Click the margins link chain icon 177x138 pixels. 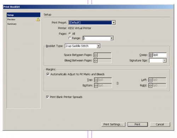[x=117, y=83]
